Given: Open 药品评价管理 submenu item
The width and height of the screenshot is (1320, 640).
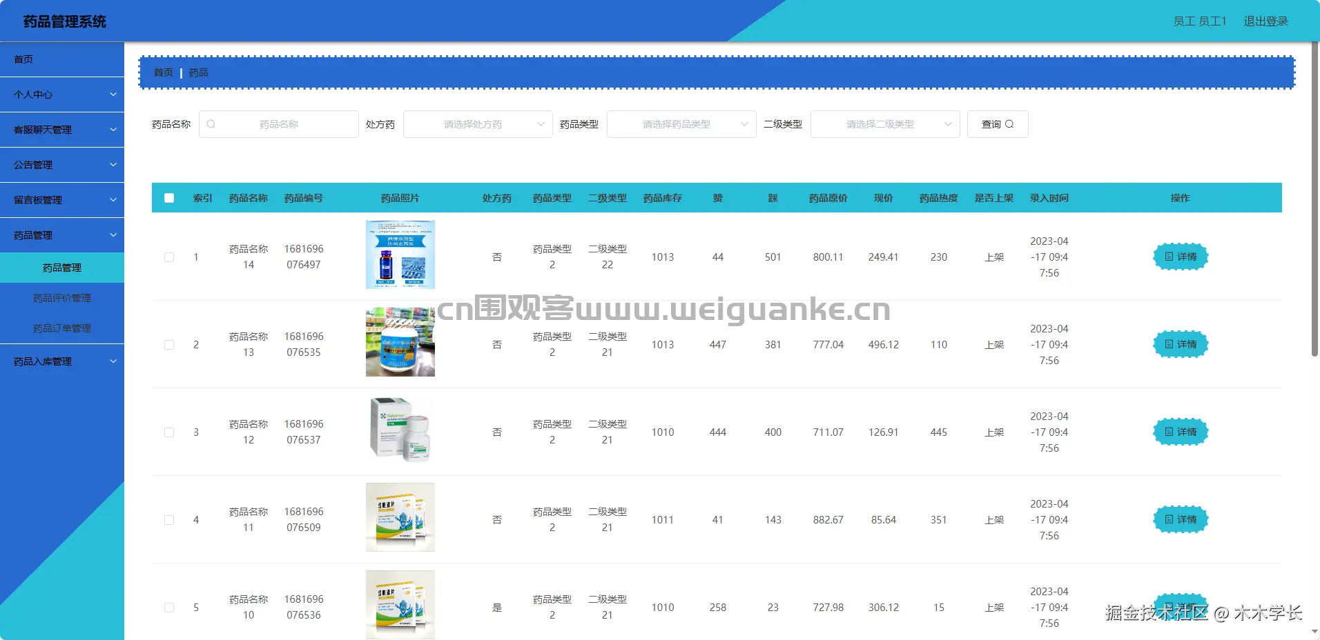Looking at the screenshot, I should click(x=62, y=298).
